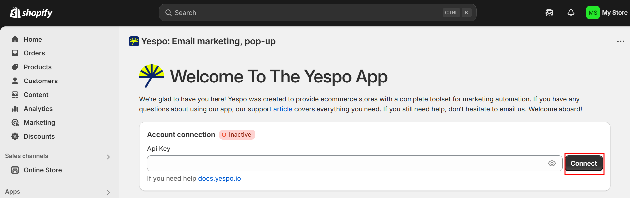Viewport: 630px width, 198px height.
Task: Click the Products tag icon
Action: click(x=15, y=67)
